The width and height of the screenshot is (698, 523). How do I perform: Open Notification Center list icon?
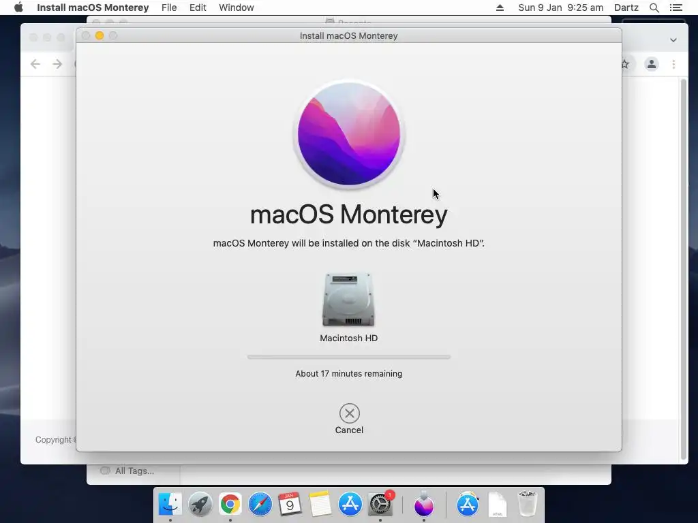[x=676, y=7]
